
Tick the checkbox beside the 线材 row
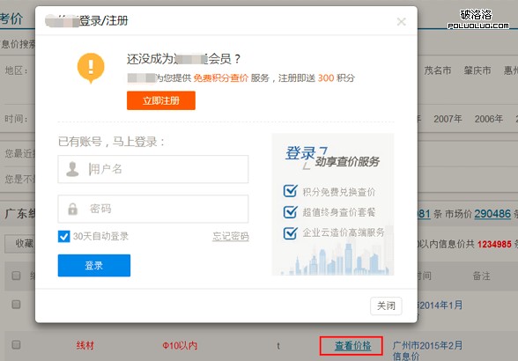pos(16,345)
